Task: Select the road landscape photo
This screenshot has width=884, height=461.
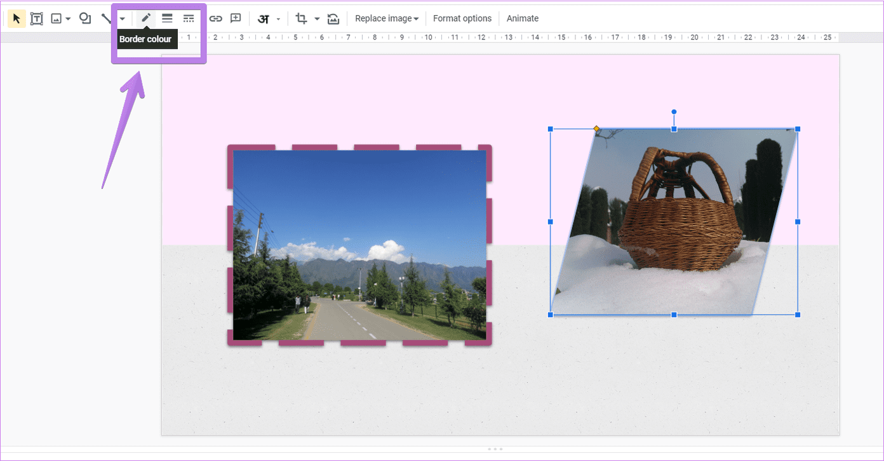Action: pyautogui.click(x=359, y=245)
